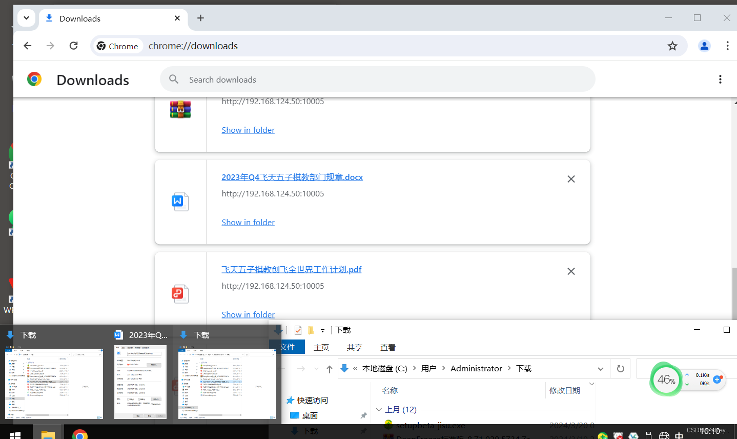
Task: Expand the chevron after Administrator breadcrumb
Action: point(509,368)
